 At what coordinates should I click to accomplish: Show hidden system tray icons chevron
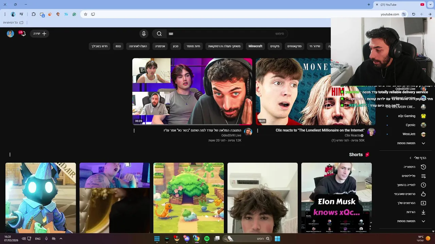click(x=61, y=239)
